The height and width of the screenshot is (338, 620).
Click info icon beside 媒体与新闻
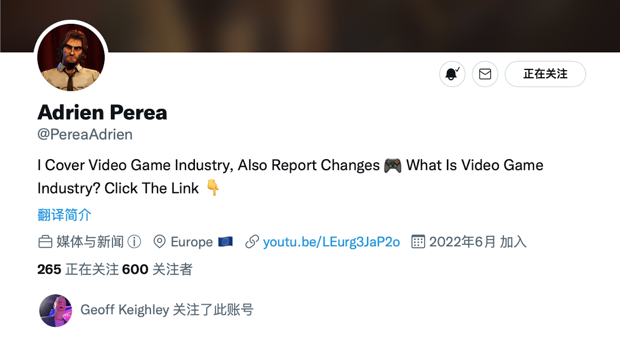(x=134, y=242)
